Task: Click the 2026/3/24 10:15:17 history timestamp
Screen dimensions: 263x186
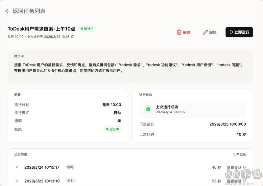Action: 42,167
